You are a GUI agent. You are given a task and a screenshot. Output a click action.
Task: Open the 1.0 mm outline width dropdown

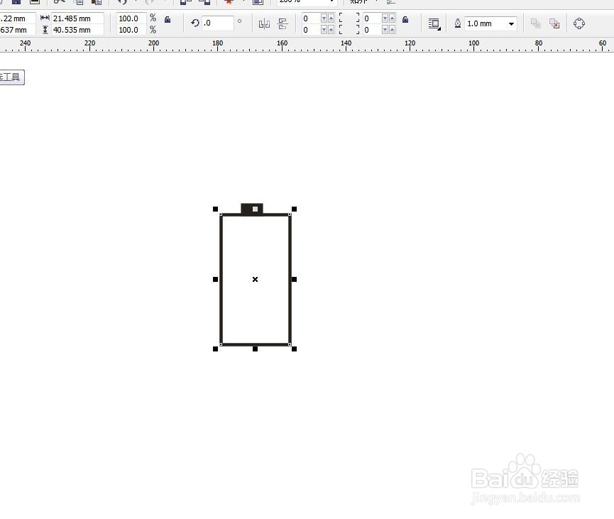511,24
